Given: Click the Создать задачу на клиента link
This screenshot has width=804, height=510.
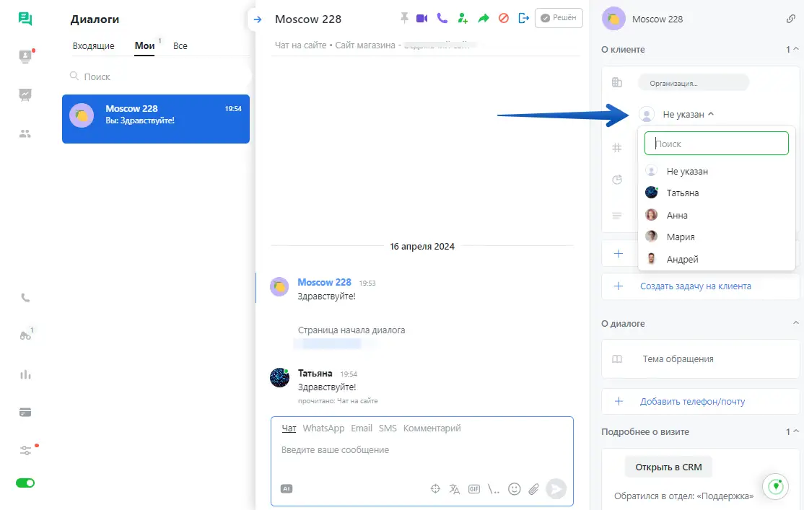Looking at the screenshot, I should pyautogui.click(x=695, y=286).
